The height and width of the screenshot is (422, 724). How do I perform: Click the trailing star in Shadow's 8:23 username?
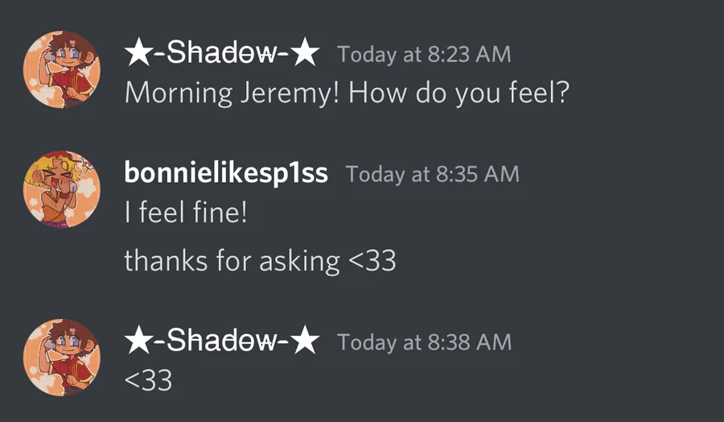pos(305,54)
